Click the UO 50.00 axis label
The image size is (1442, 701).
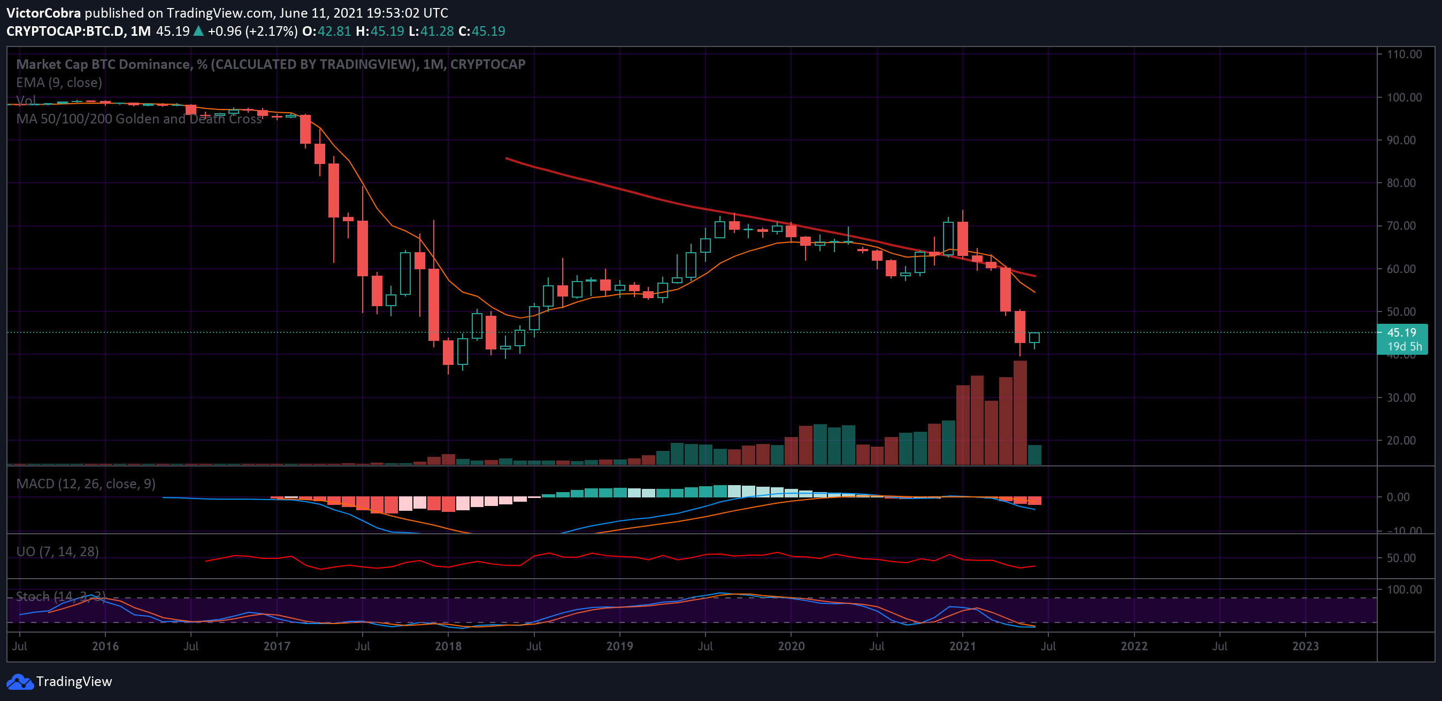pyautogui.click(x=1401, y=558)
